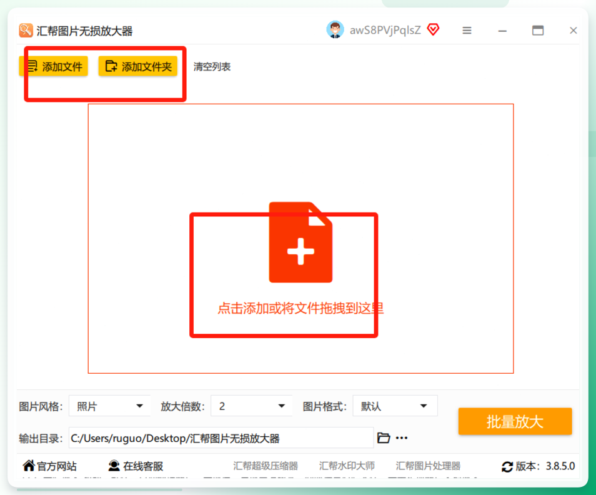Minimize the window
Image resolution: width=596 pixels, height=495 pixels.
point(502,31)
